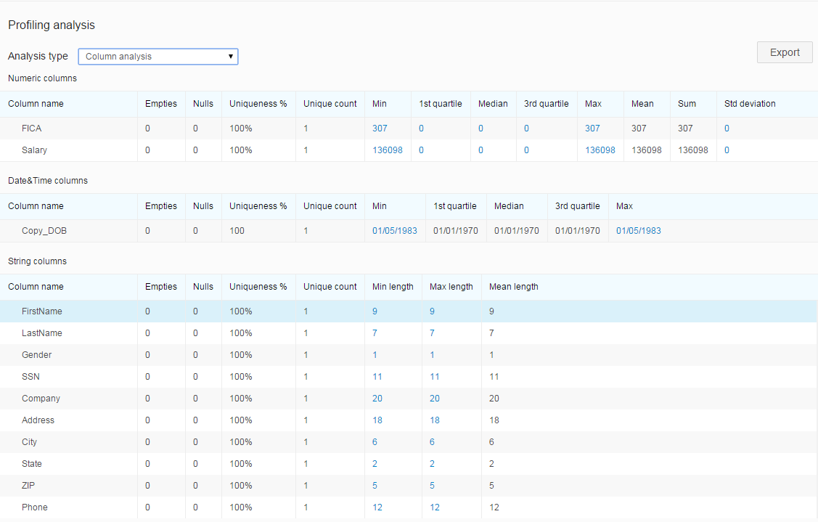The height and width of the screenshot is (522, 818).
Task: Click SSN Min length value 11
Action: point(377,377)
